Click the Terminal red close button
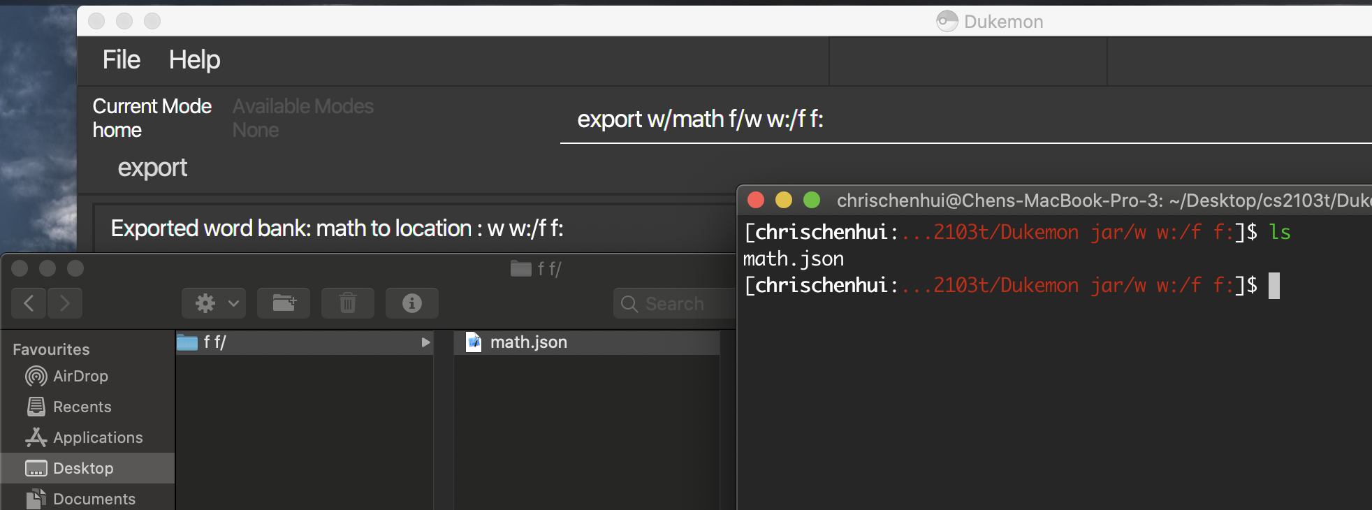 click(x=755, y=201)
